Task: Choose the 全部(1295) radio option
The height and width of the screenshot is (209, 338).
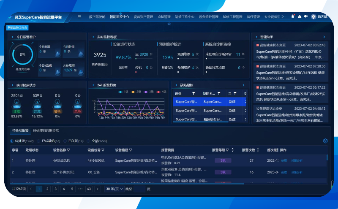Action: (x=88, y=141)
